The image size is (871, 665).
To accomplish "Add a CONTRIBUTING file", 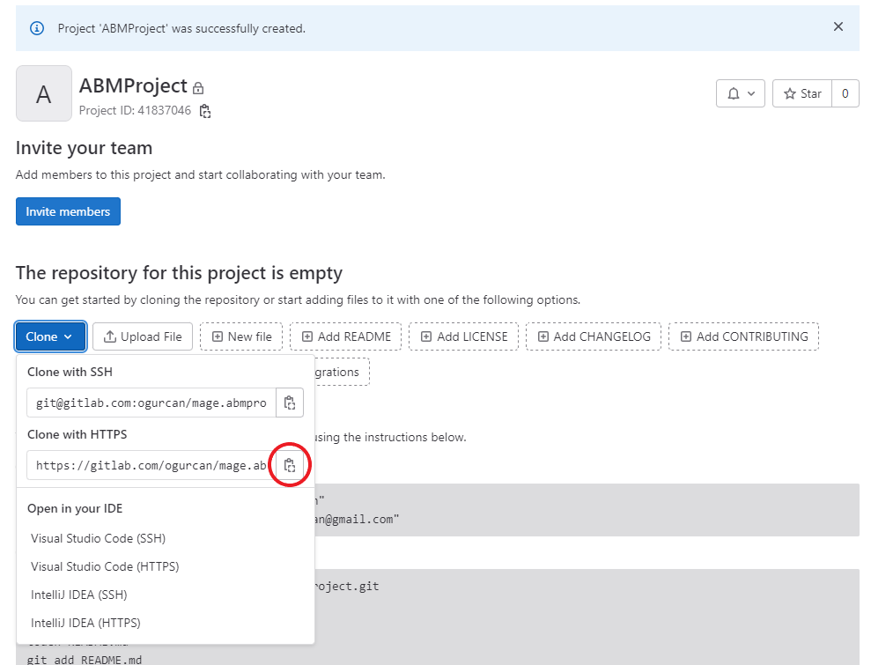I will point(744,336).
